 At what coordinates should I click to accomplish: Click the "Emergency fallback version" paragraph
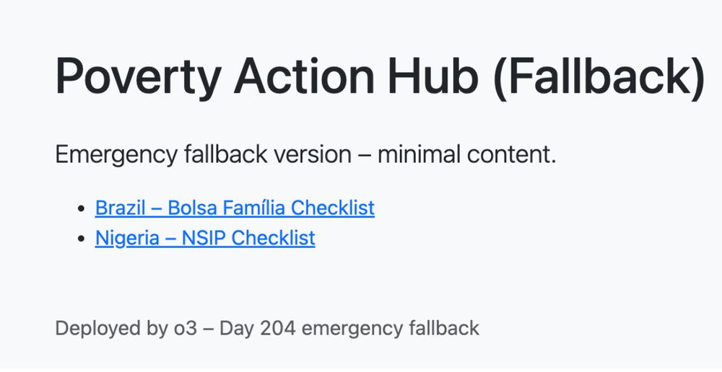[305, 154]
